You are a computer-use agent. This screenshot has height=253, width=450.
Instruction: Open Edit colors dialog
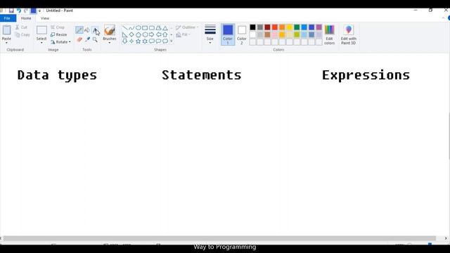[330, 34]
